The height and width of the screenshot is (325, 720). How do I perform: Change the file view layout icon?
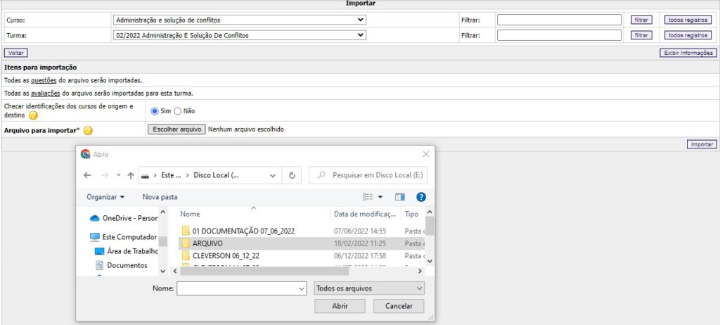368,197
